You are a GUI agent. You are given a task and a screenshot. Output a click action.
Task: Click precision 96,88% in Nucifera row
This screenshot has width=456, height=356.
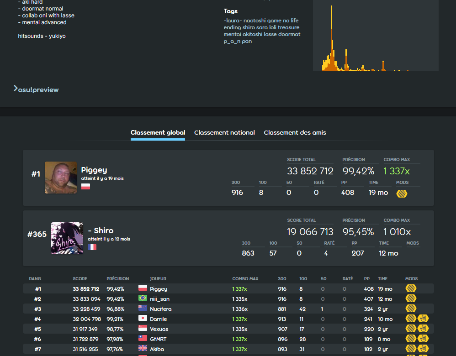coord(116,309)
